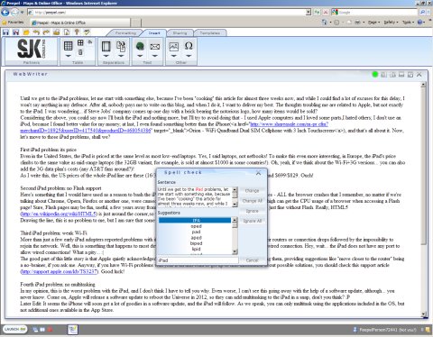Click the suggestions list scrollbar down arrow
Screen dimensions: 433x337
[235, 251]
